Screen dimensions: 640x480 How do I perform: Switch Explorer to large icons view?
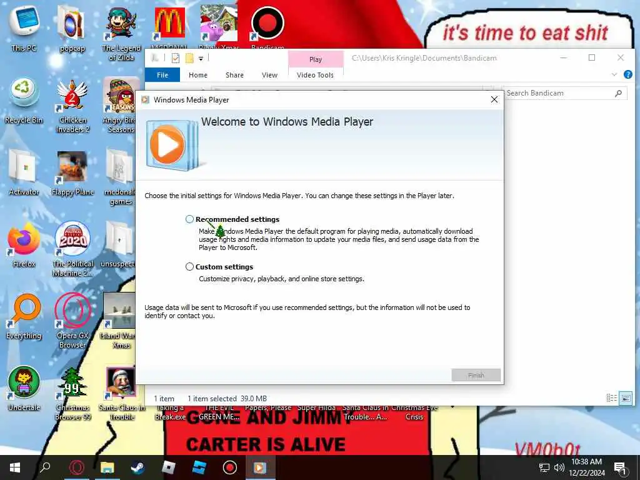(x=626, y=398)
